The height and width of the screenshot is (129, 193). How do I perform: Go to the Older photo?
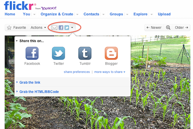point(181,28)
